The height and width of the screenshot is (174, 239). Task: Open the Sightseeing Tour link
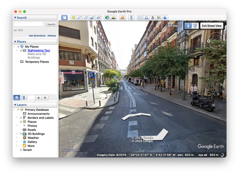pyautogui.click(x=39, y=50)
